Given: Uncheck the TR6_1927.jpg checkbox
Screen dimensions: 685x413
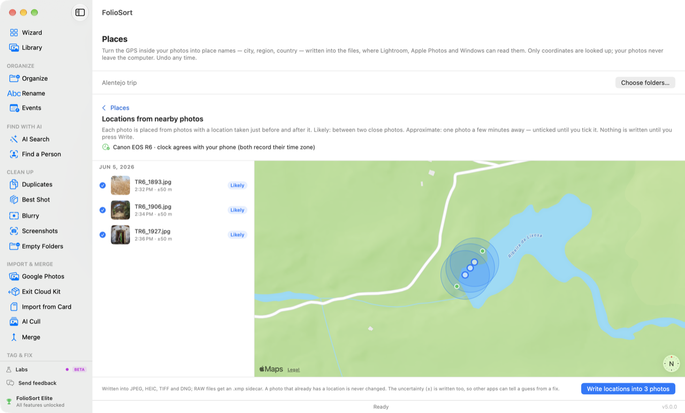Looking at the screenshot, I should click(x=102, y=235).
